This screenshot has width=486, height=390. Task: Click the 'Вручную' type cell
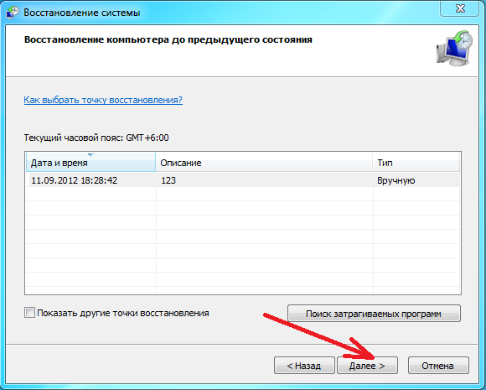[396, 180]
